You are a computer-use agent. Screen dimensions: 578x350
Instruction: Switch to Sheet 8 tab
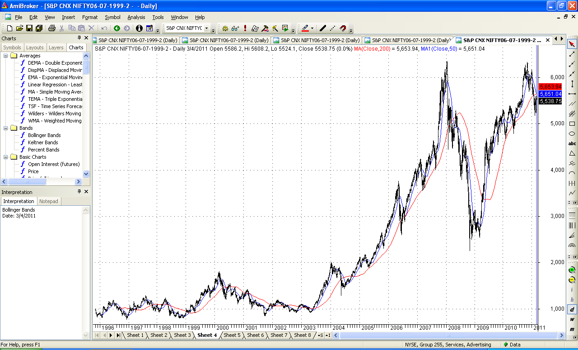coord(303,335)
